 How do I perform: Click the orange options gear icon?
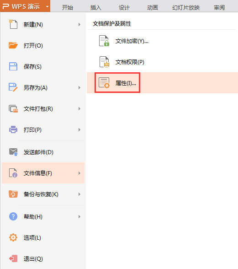(x=13, y=237)
